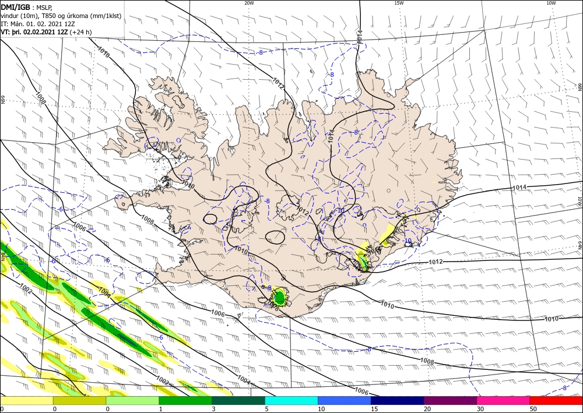Click the navy blue legend swatch
Screen dimensions: 583x413
[398, 401]
